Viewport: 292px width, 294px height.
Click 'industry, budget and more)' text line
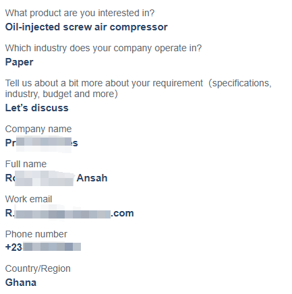(x=61, y=94)
